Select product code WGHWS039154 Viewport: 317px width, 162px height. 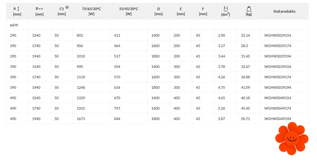[x=278, y=67]
